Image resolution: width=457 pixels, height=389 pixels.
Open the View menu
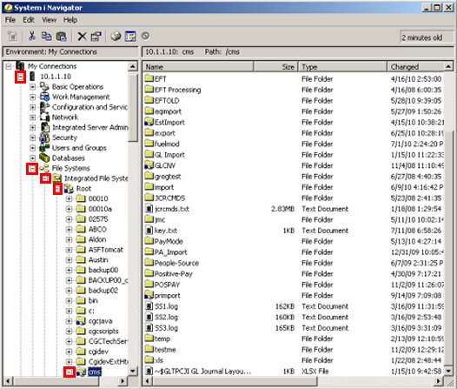49,20
